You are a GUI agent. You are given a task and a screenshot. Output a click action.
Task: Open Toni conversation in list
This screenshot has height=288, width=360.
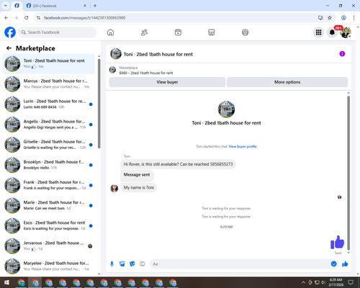(48, 63)
